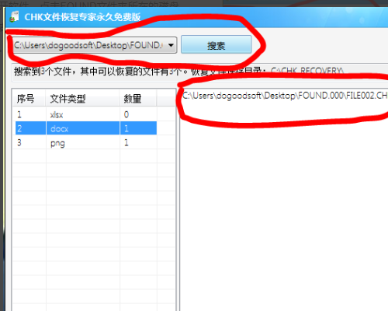388x311 pixels.
Task: Sort by the 数量 column header
Action: pos(138,99)
